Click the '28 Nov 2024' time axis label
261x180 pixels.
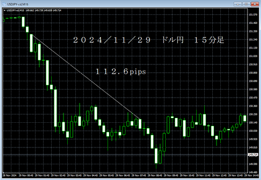10,175
